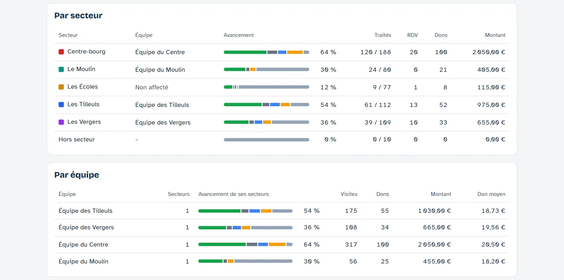Click the '2 050,00 €' amount in Par secteur
Viewport: 564px width, 280px height.
pos(489,52)
